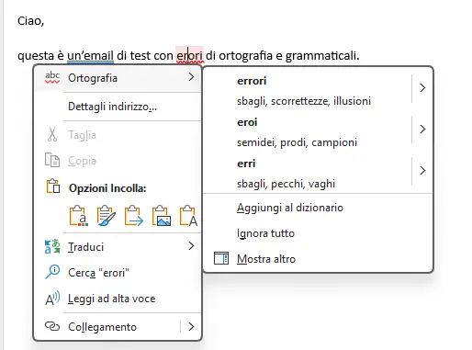Click the underlined word un'email
This screenshot has height=350, width=472.
coord(90,55)
